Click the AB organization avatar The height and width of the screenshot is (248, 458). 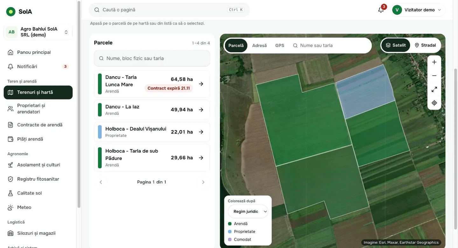(x=11, y=32)
